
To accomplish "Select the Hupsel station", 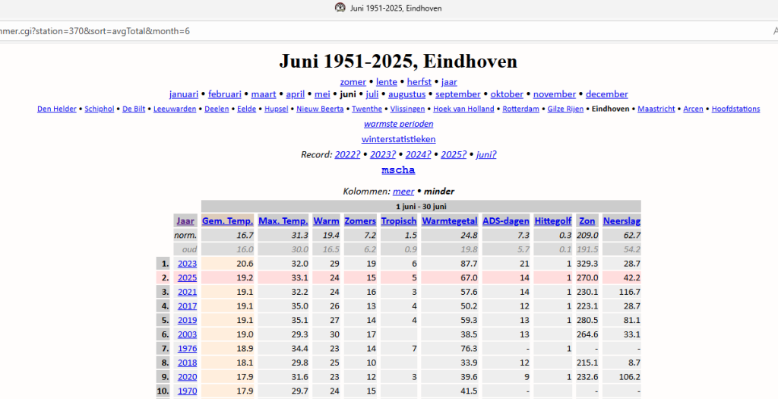I will (x=277, y=109).
